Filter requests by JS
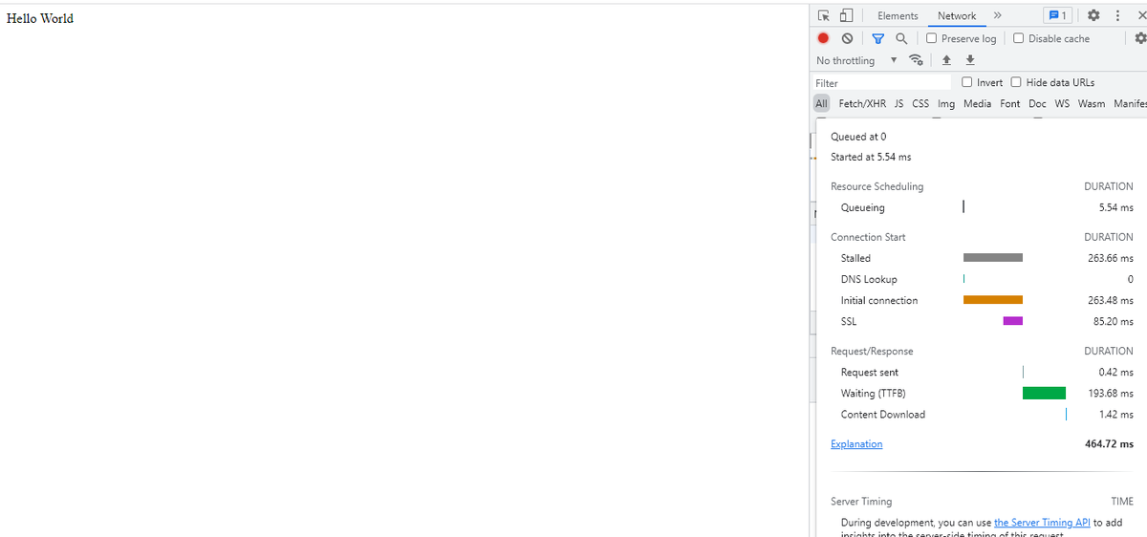This screenshot has width=1147, height=537. [x=899, y=103]
